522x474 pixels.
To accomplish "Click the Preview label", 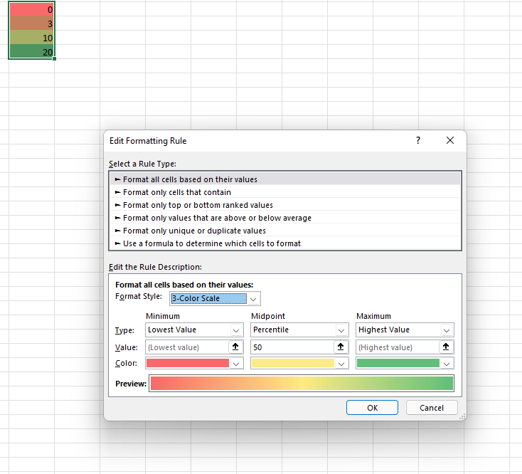I will 131,384.
